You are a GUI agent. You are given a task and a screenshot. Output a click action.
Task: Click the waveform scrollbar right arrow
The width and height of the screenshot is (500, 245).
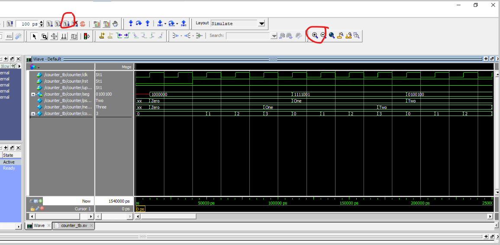click(x=490, y=216)
